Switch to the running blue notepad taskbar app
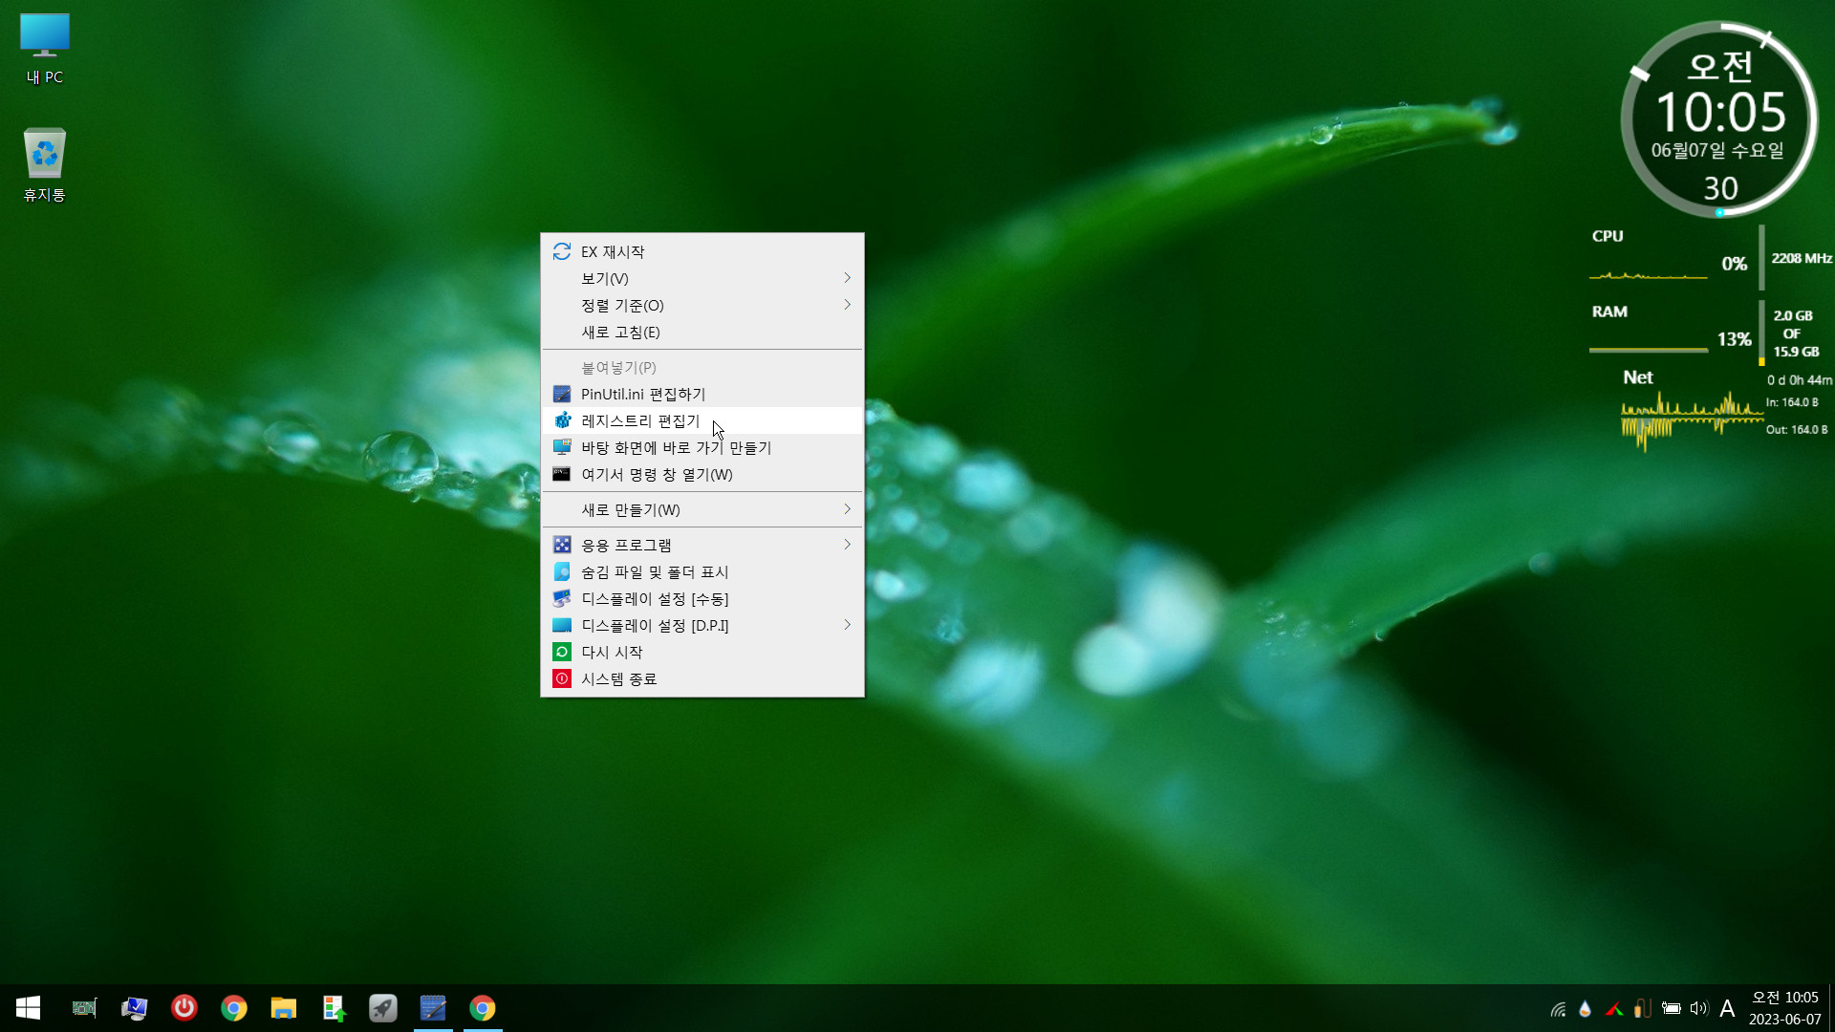This screenshot has width=1835, height=1032. tap(433, 1008)
